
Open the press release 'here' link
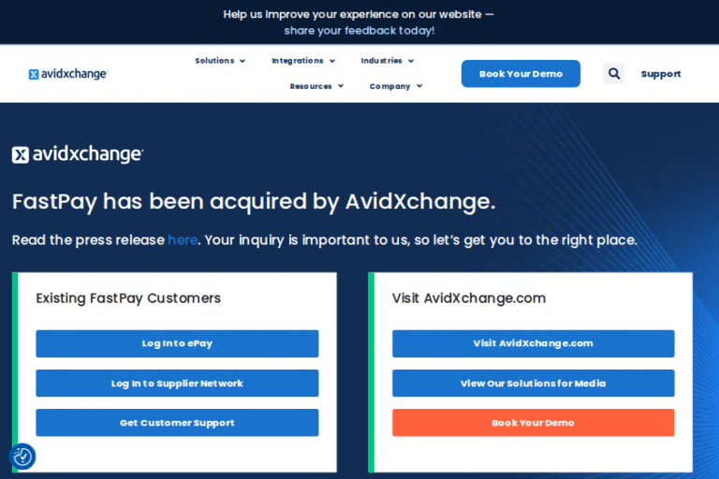pyautogui.click(x=183, y=239)
